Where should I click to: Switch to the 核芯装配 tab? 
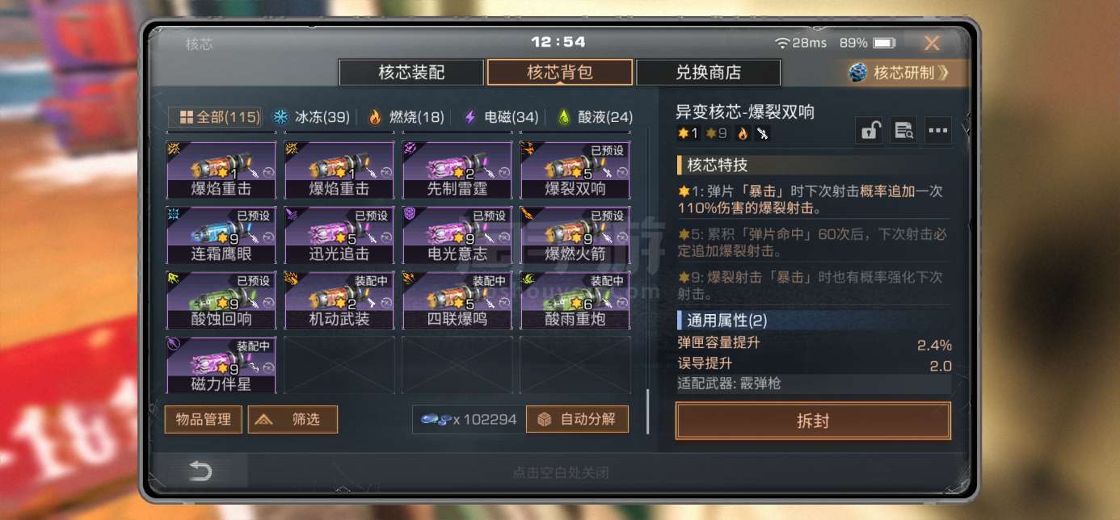coord(411,72)
